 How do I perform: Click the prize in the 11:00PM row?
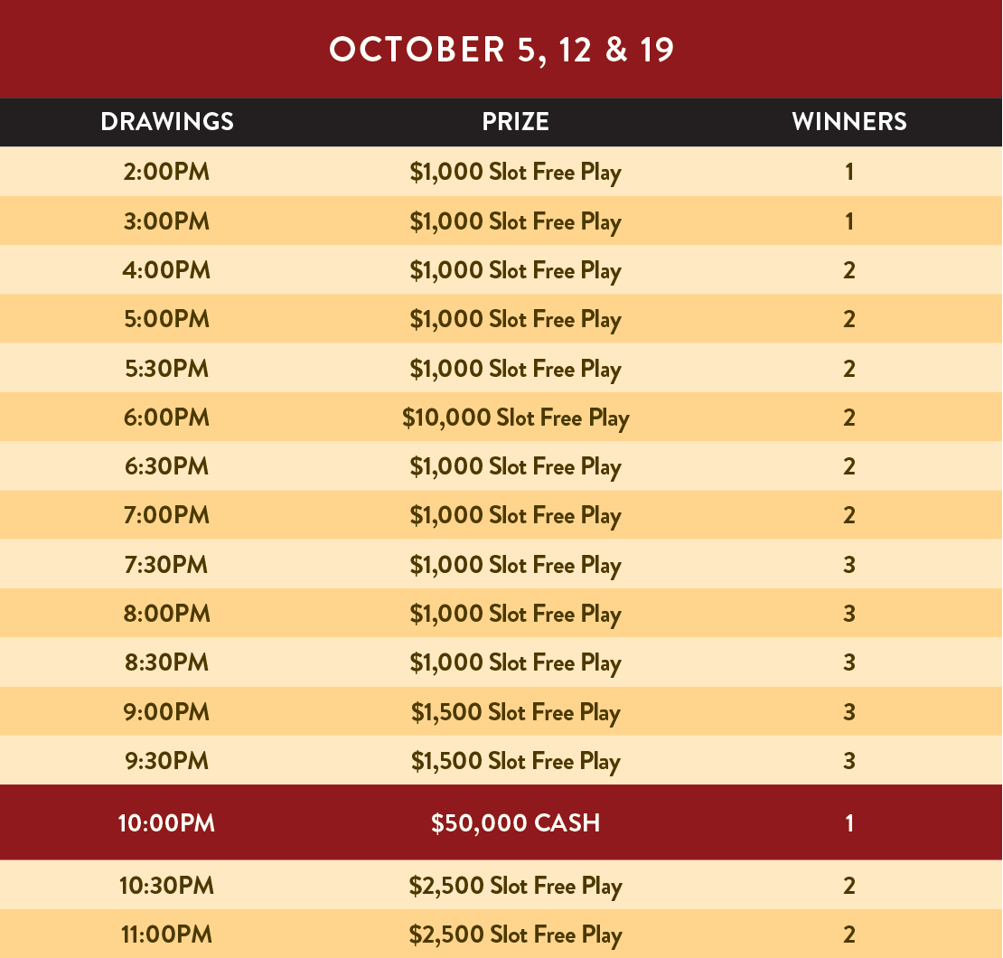pyautogui.click(x=515, y=935)
